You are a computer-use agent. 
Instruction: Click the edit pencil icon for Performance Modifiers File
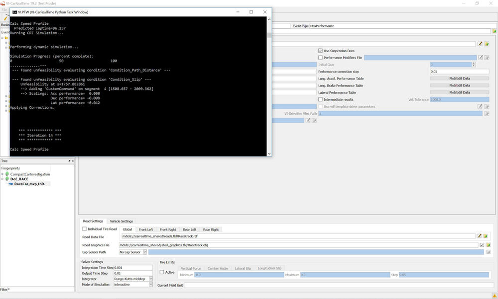pos(480,58)
